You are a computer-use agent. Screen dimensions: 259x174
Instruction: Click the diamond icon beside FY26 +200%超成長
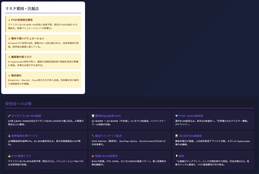[x=177, y=116]
